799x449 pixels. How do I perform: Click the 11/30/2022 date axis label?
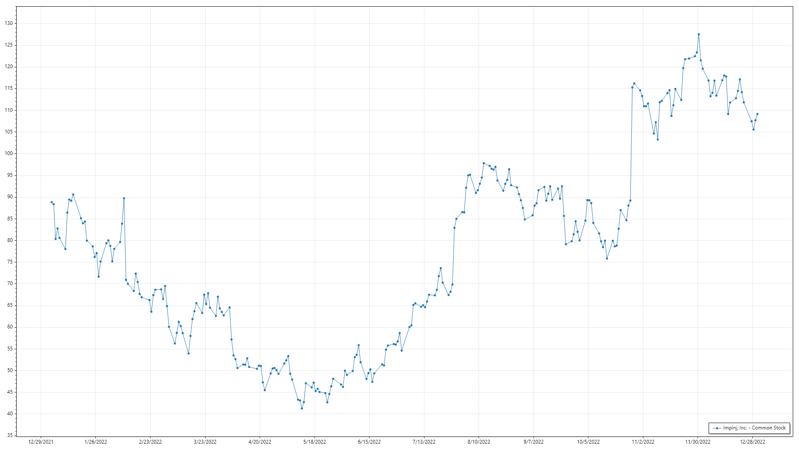coord(698,442)
